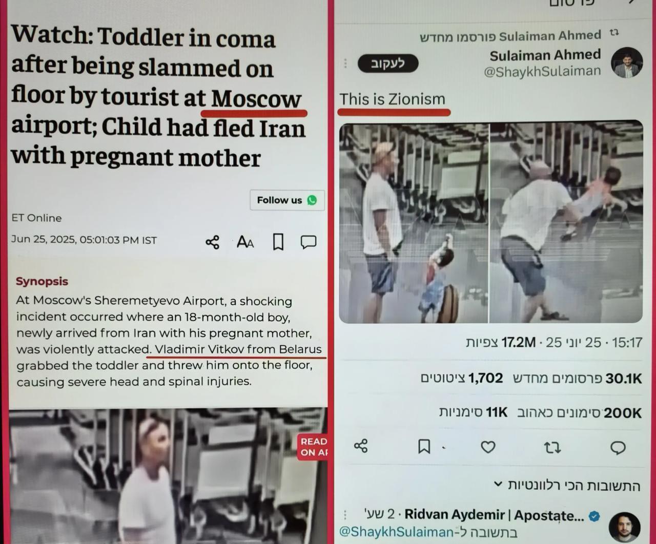656x544 pixels.
Task: Open the @ShaykhSulaiman handle link in reply
Action: (396, 532)
